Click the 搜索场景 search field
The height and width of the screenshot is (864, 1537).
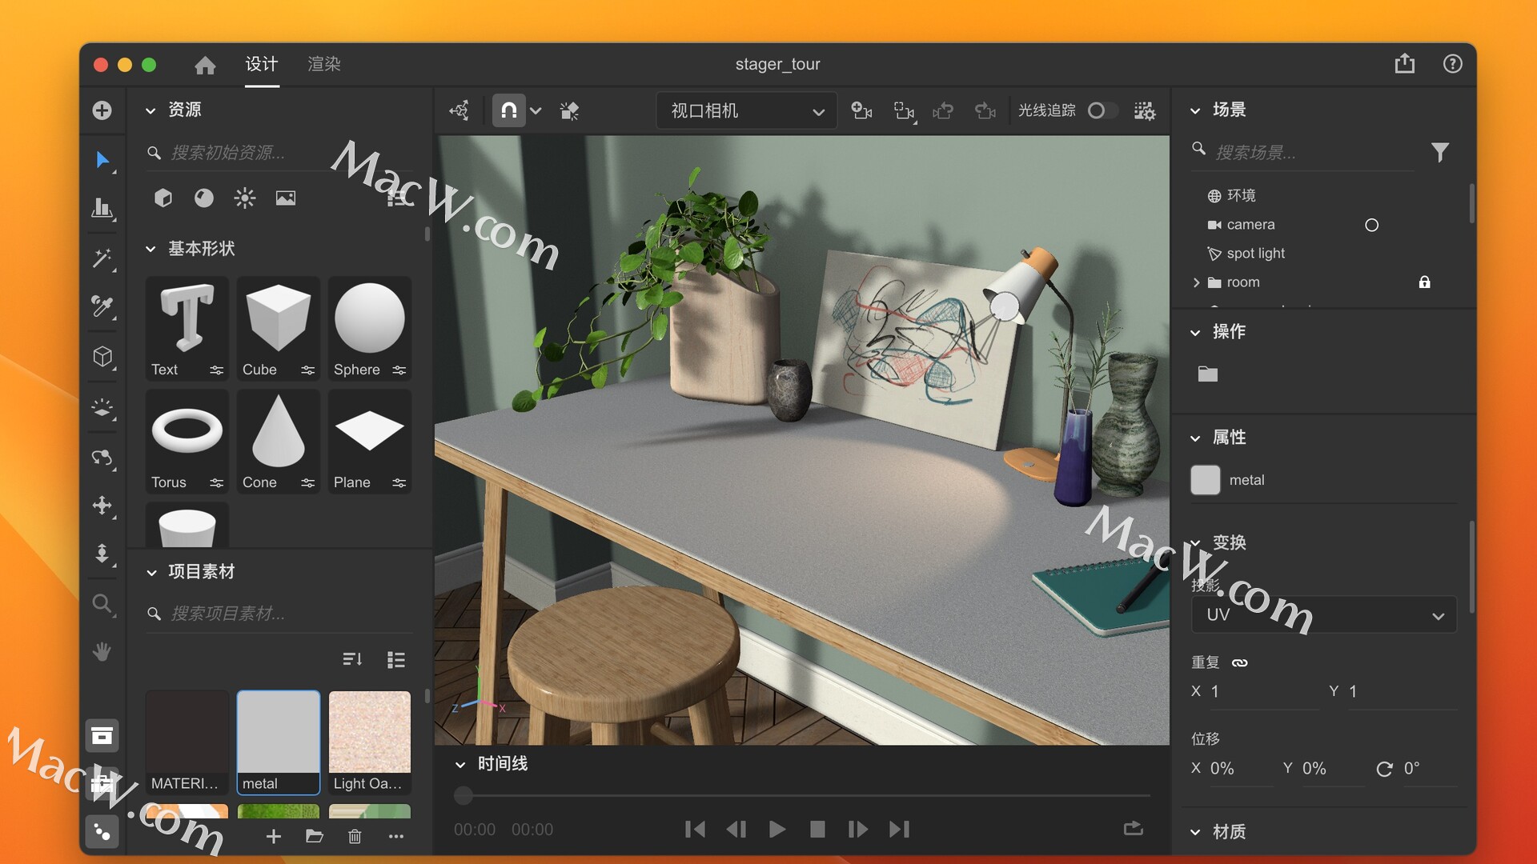point(1305,152)
